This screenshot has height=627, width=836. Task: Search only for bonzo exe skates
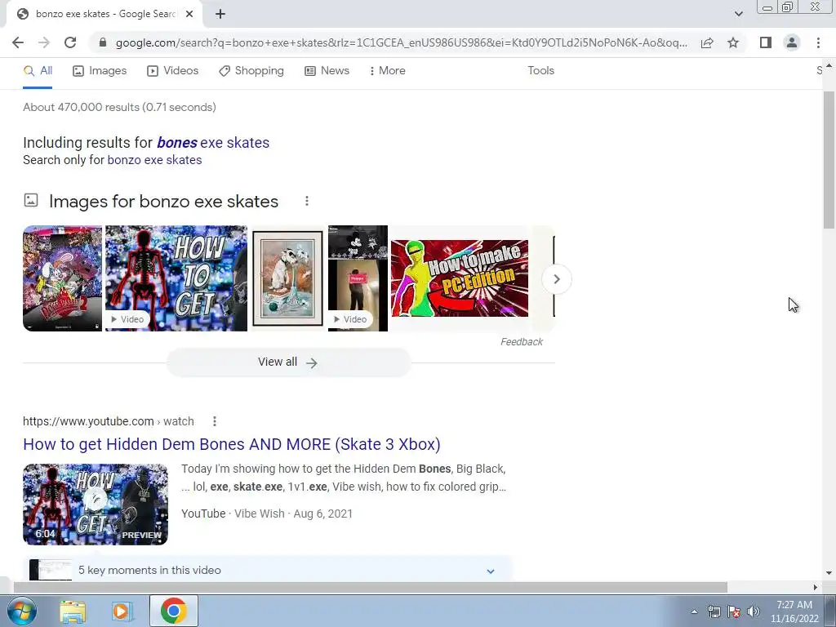[154, 160]
